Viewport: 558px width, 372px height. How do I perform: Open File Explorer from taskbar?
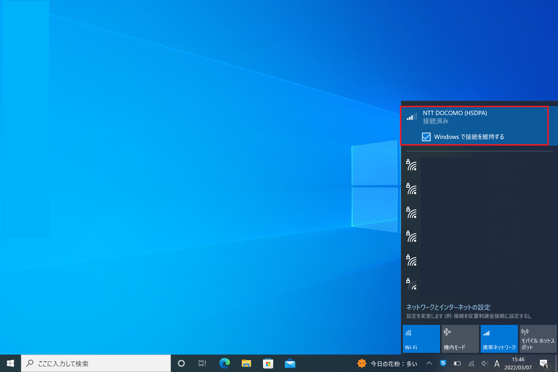point(246,363)
